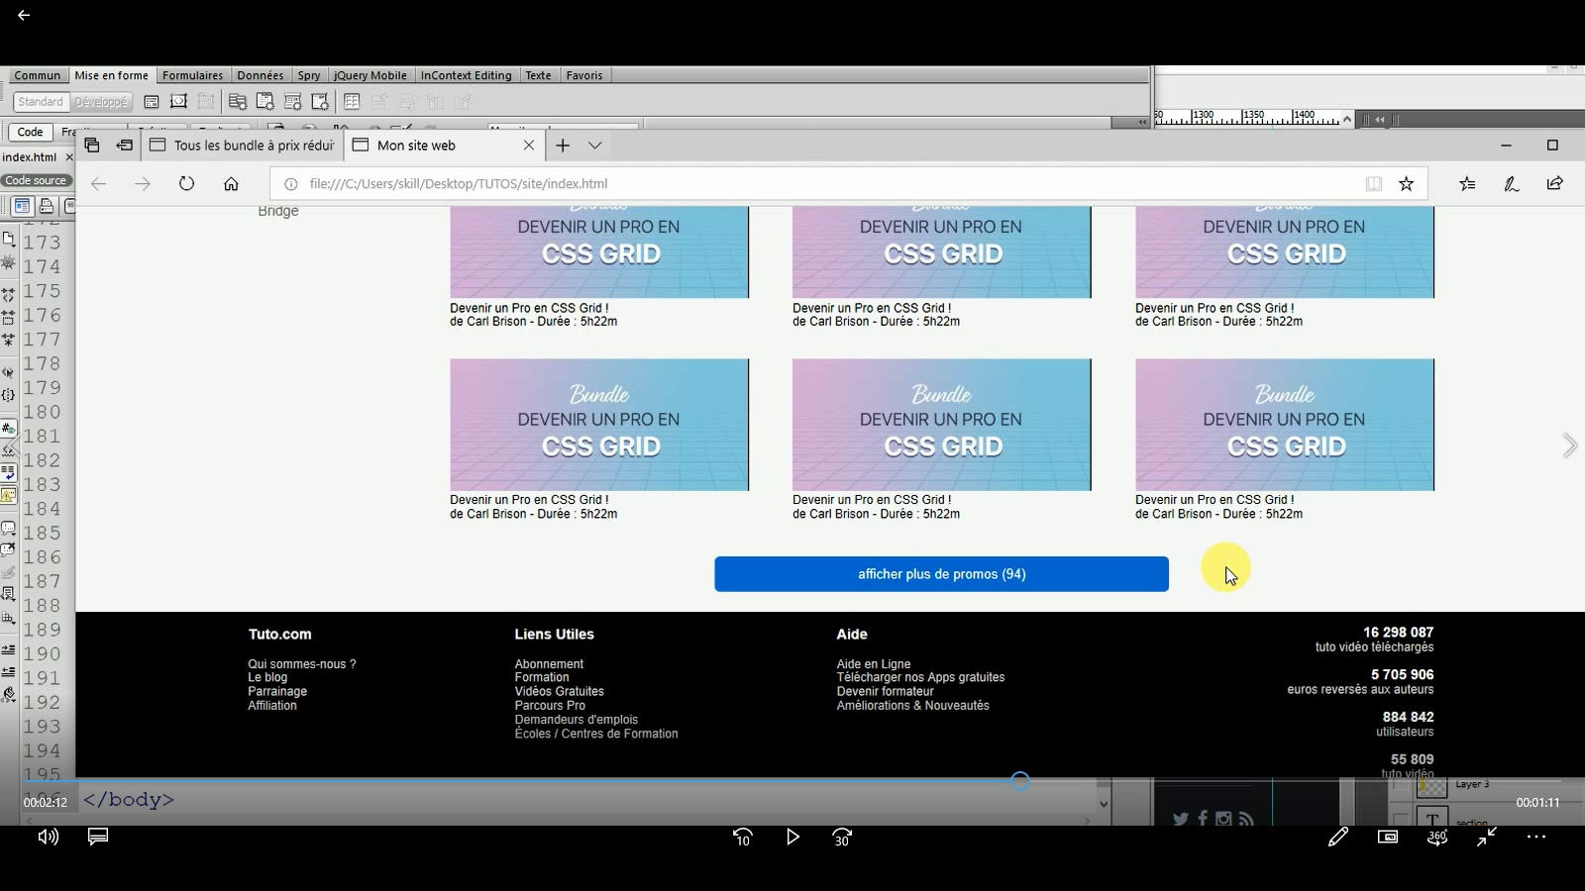Share the web page

pos(1554,183)
